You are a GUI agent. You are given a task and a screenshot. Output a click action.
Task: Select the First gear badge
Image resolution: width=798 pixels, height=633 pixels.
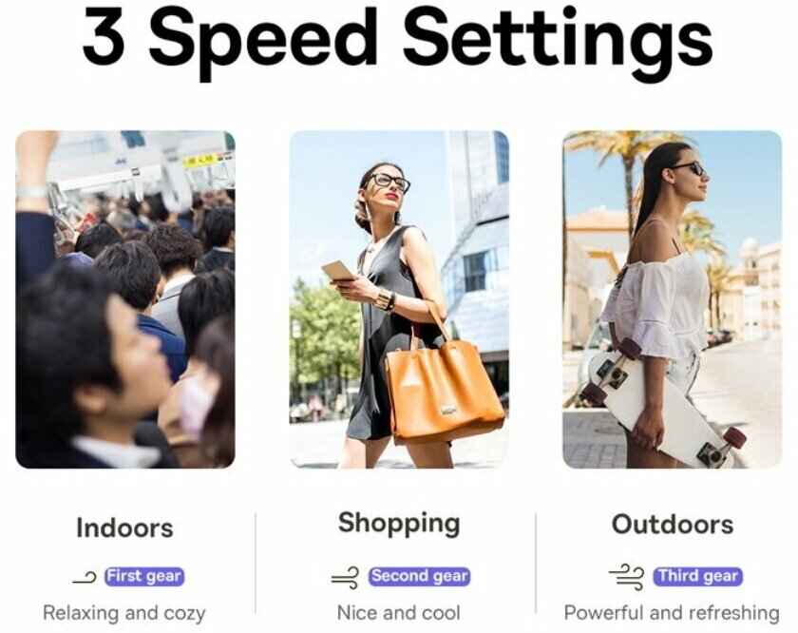pyautogui.click(x=144, y=577)
